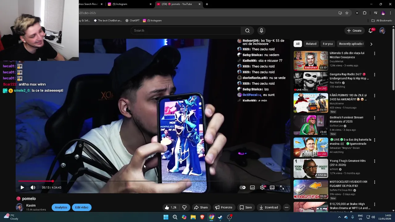Open the Chrome profile avatar

[383, 13]
